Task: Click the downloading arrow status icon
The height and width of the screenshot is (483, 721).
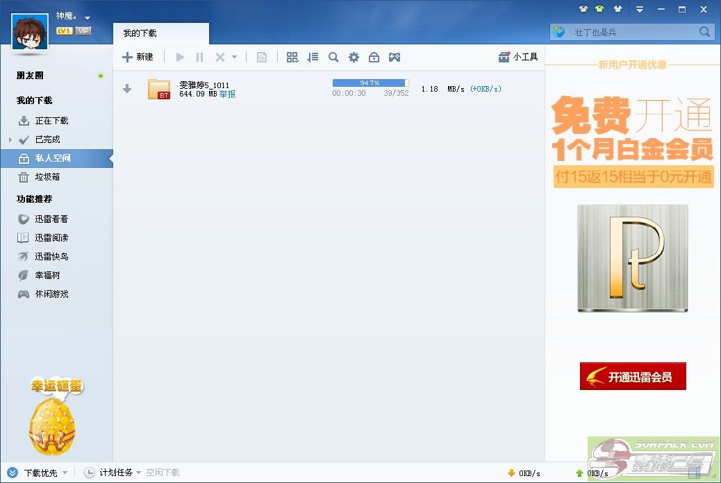Action: point(127,89)
